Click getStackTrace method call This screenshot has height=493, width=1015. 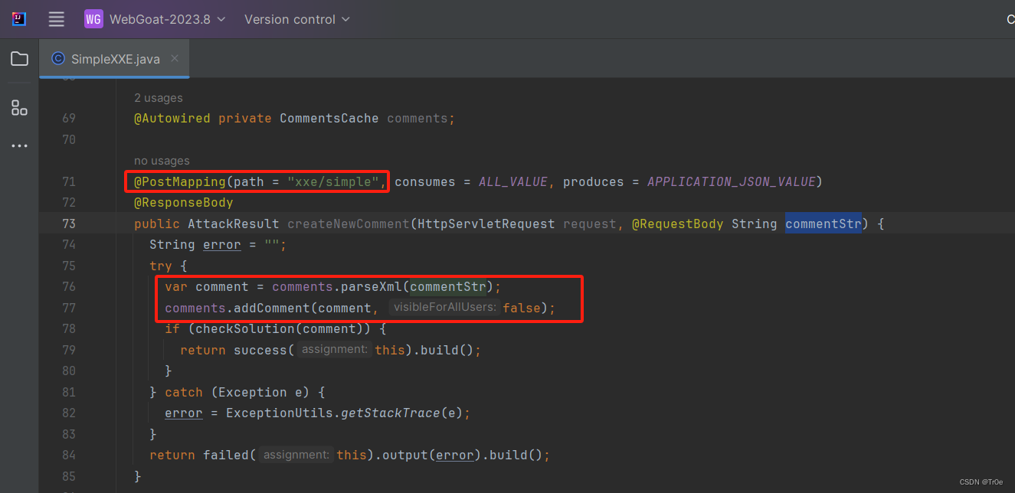coord(391,413)
